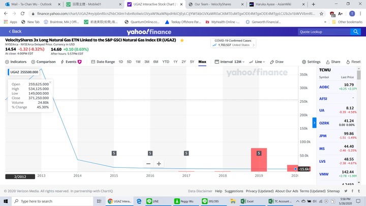This screenshot has height=206, width=366.
Task: Select the 1M range
Action: pyautogui.click(x=138, y=62)
